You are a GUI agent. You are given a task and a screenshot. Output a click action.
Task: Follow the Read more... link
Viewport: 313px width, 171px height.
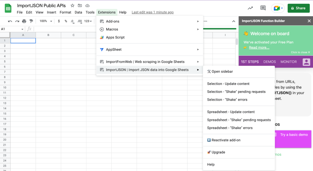pyautogui.click(x=259, y=48)
